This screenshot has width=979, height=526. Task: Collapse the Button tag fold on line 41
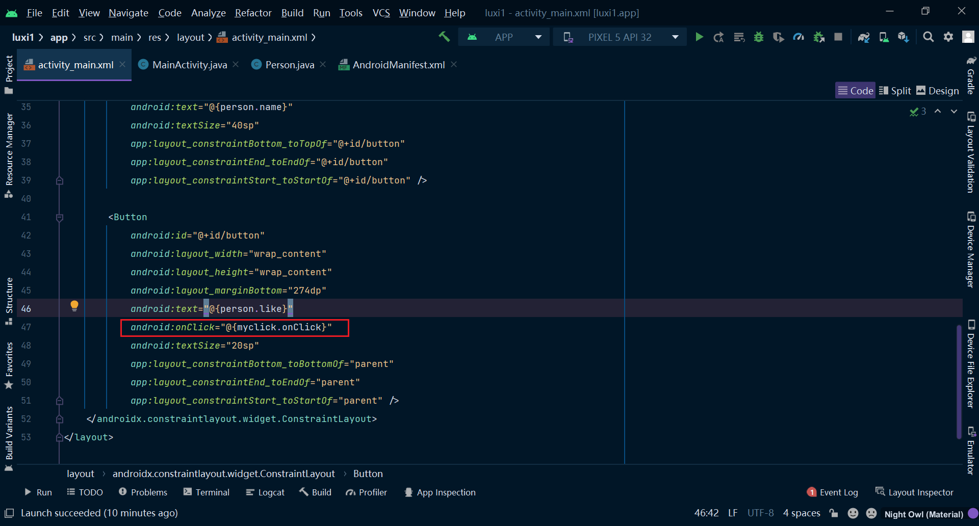pyautogui.click(x=60, y=218)
